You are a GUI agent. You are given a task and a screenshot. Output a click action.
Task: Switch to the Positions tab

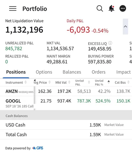16,72
